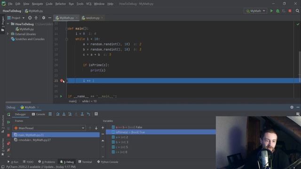
Task: Hide the Project panel with minus icon
Action: [x=50, y=18]
